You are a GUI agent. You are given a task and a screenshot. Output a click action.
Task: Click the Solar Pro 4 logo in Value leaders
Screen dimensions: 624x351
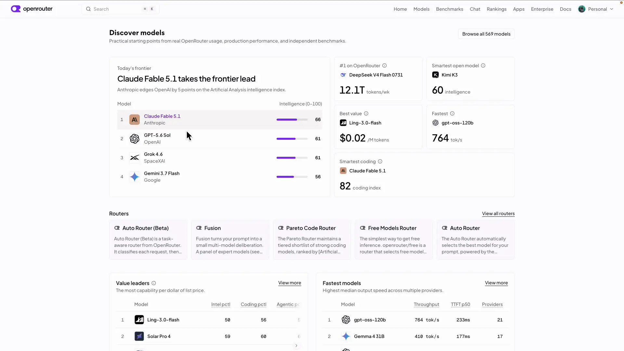(139, 336)
